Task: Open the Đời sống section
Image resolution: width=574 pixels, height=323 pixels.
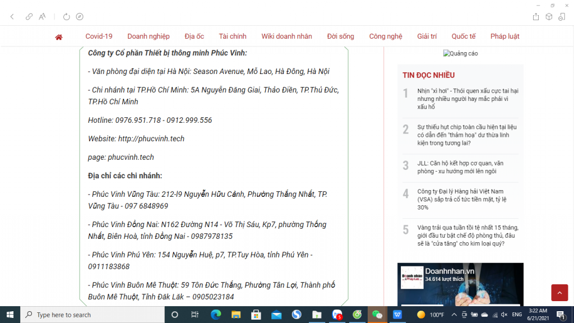Action: coord(340,36)
